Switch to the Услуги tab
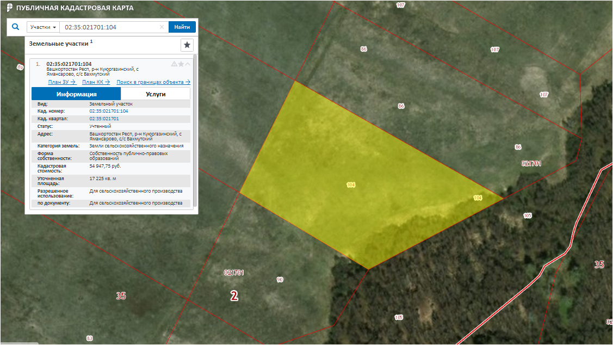The image size is (613, 345). click(x=156, y=94)
